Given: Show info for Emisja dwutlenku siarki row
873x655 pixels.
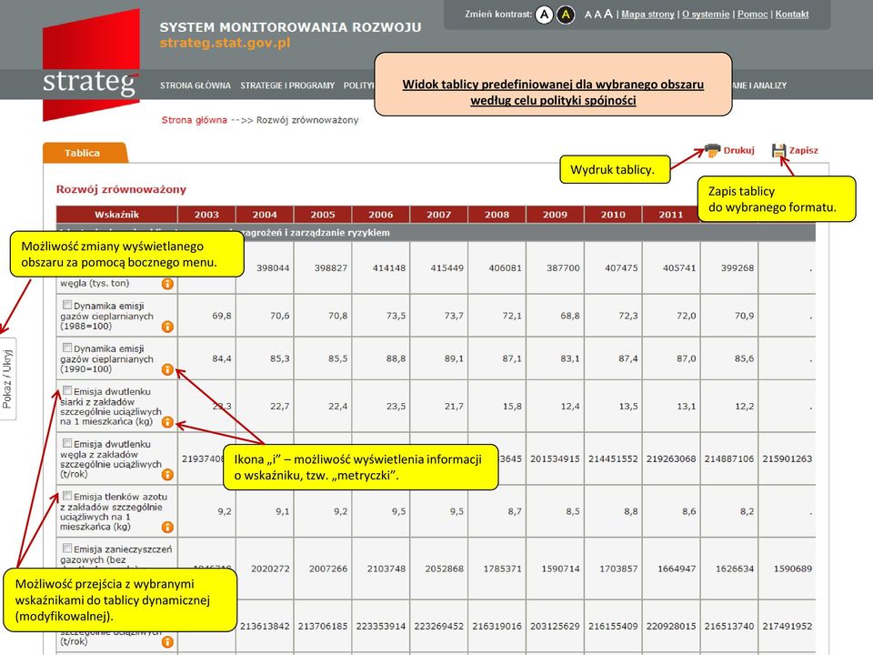Looking at the screenshot, I should [167, 421].
